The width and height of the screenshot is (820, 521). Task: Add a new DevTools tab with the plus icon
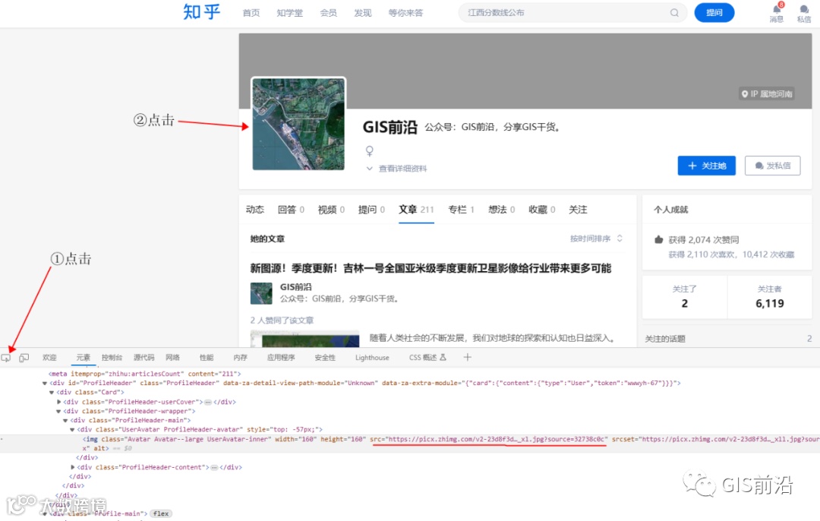(467, 357)
